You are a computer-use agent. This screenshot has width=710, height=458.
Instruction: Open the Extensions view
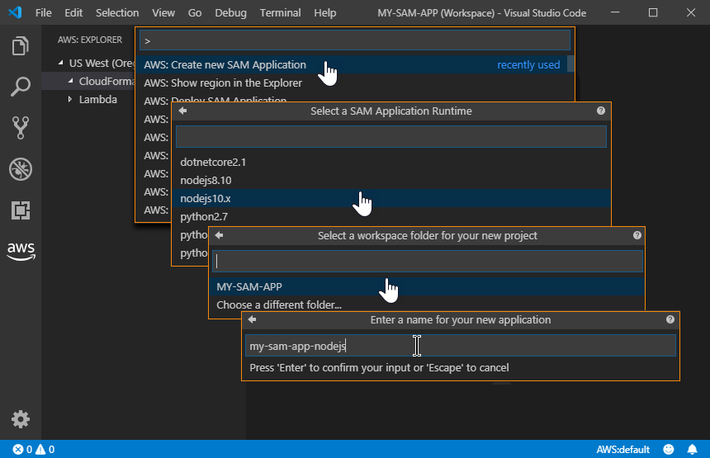(21, 210)
